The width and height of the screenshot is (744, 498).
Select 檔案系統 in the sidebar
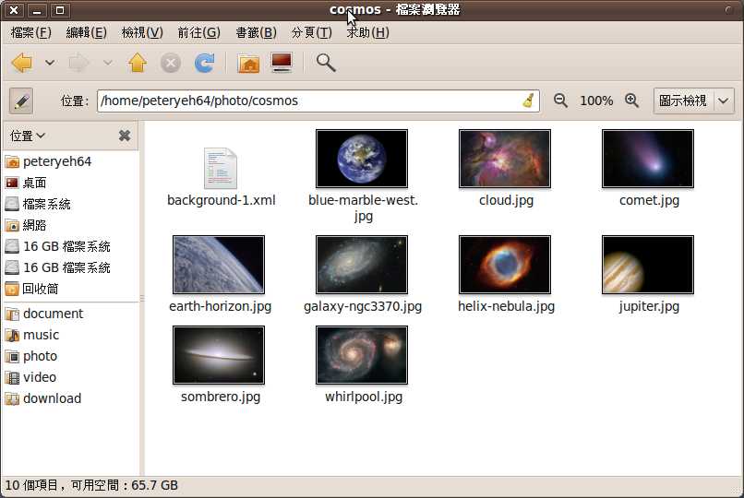click(70, 204)
